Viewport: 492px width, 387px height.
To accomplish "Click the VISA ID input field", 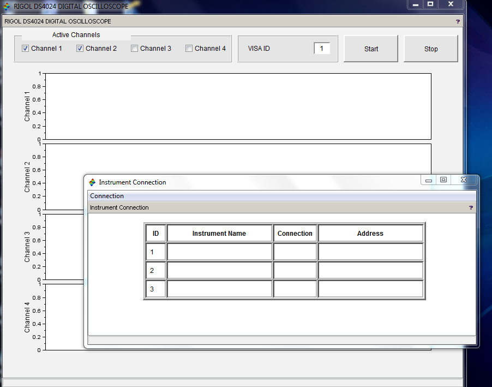I will (322, 49).
